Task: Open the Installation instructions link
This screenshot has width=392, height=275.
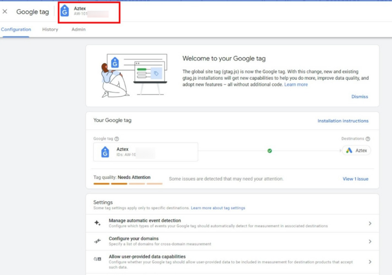Action: pyautogui.click(x=343, y=120)
